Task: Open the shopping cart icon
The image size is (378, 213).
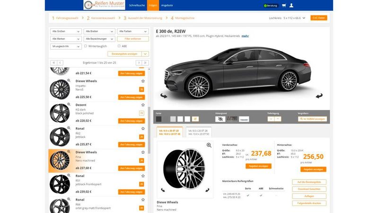Action: pyautogui.click(x=284, y=5)
